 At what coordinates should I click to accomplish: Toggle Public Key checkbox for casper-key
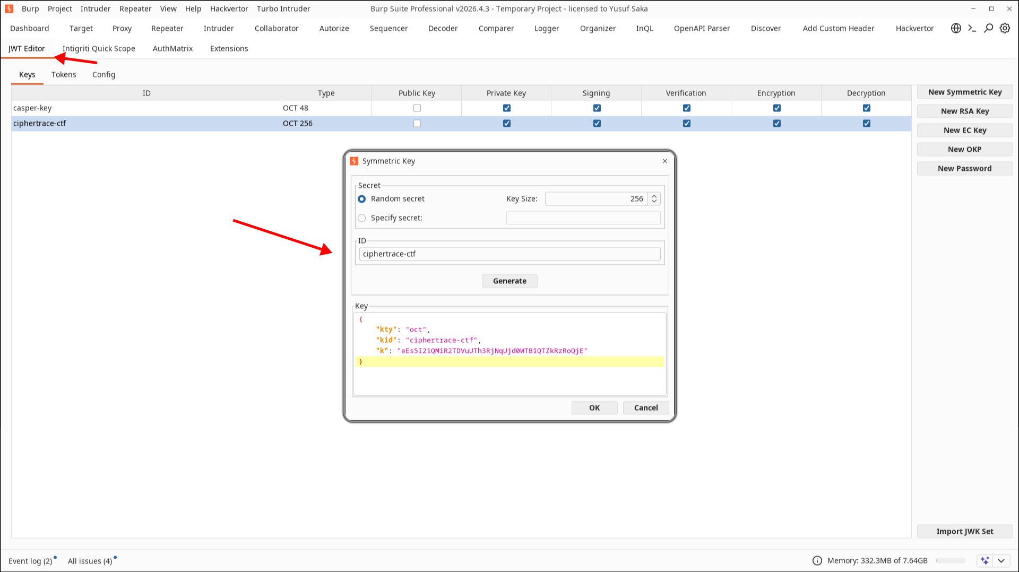coord(417,108)
